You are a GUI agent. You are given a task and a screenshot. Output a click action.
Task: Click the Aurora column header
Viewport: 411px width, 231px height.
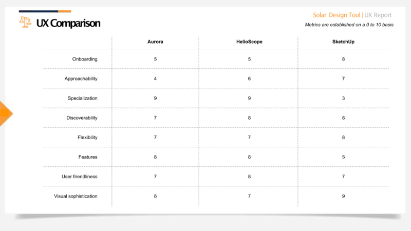(x=155, y=42)
